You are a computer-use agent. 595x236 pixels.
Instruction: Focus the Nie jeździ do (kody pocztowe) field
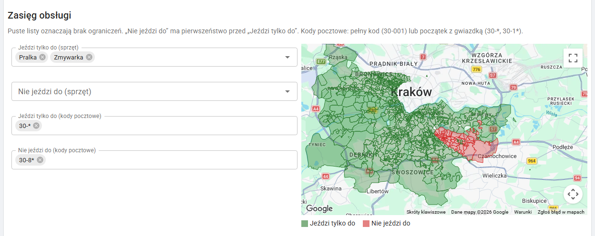(154, 160)
